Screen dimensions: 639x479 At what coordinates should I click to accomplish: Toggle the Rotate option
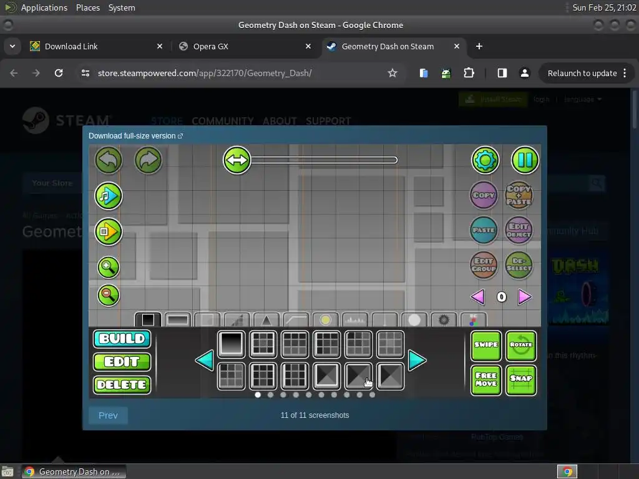tap(521, 346)
